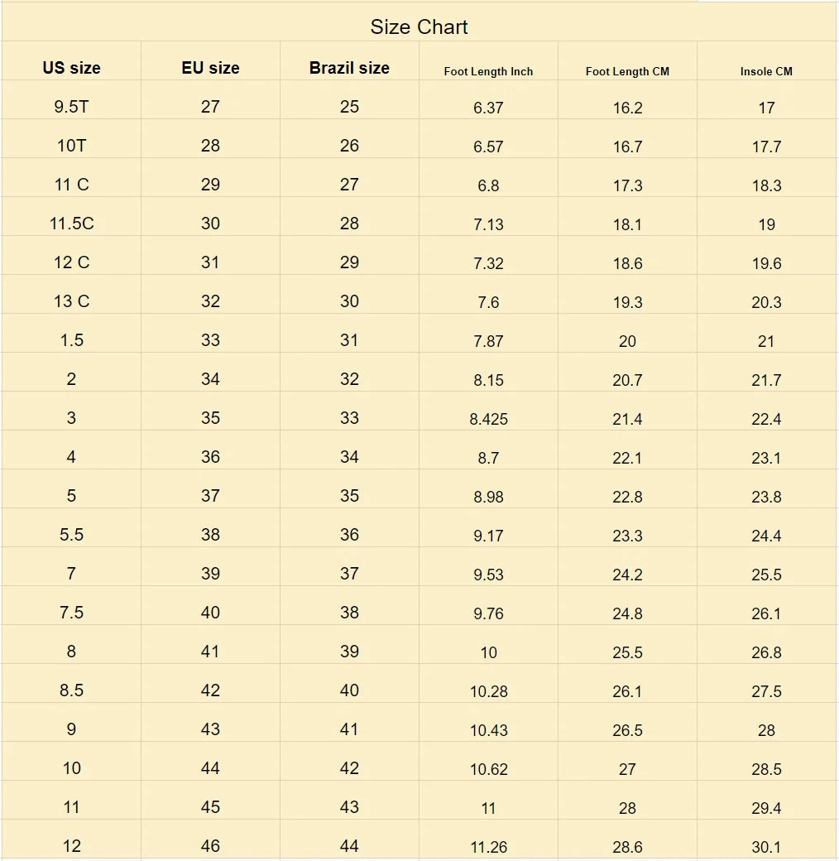Select the "8.425" foot length cell

tap(488, 419)
